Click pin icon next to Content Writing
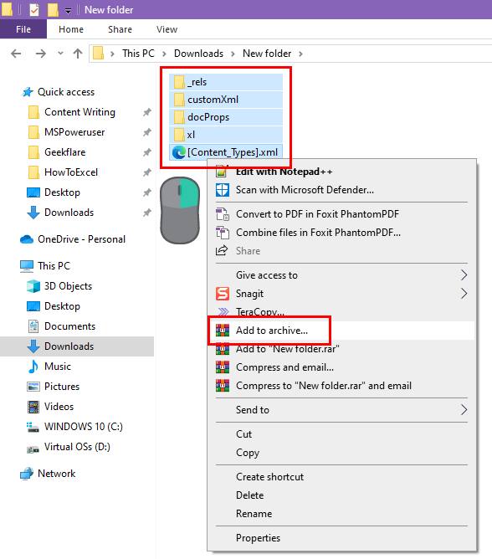The image size is (492, 559). pyautogui.click(x=147, y=112)
